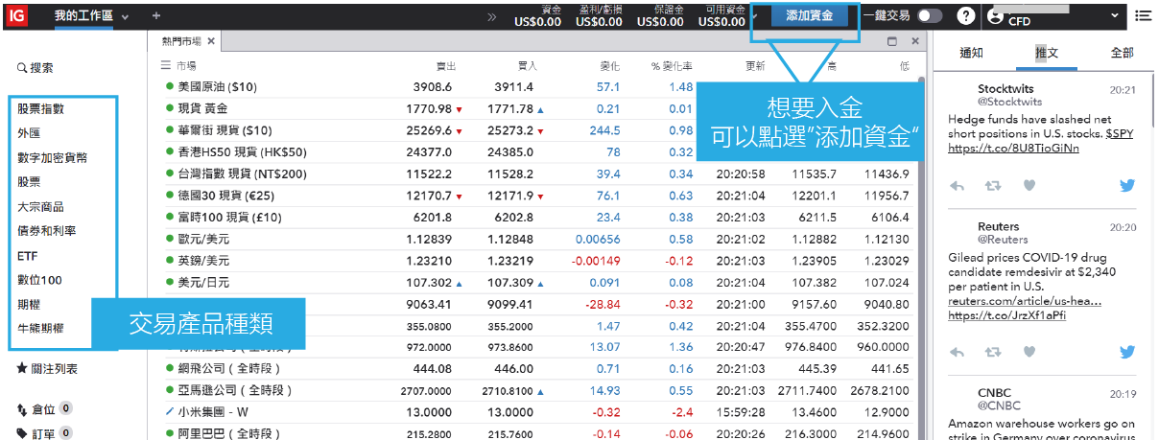Select the 現貨 黃金 row
This screenshot has height=440, width=1159.
coord(537,108)
